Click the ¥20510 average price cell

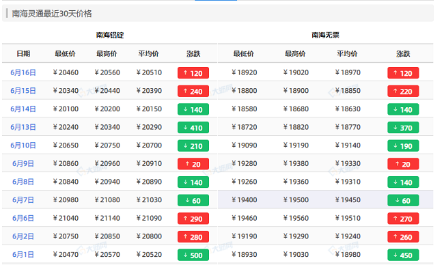[149, 72]
